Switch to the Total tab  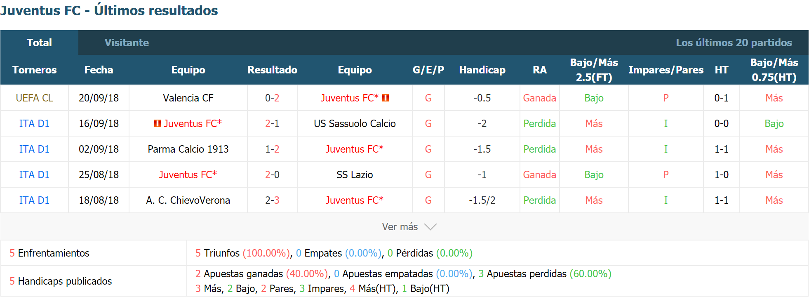coord(39,42)
